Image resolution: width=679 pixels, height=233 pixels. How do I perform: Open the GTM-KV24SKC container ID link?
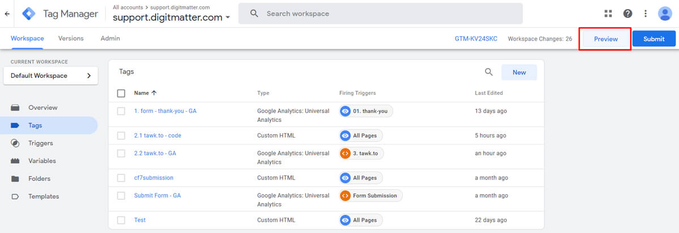point(476,39)
